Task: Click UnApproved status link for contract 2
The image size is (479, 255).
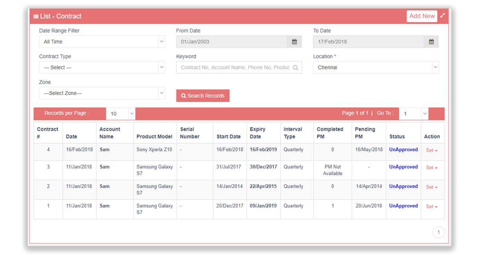Action: pos(403,186)
